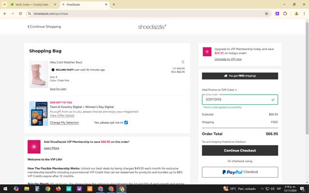
Task: Click Upgrade to VIP now link
Action: click(x=228, y=59)
